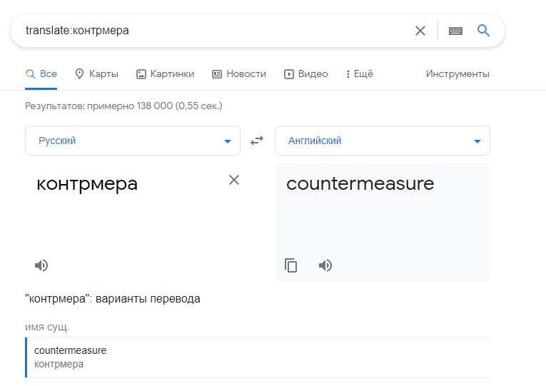Click the имя сущ. part-of-speech label

click(x=47, y=327)
